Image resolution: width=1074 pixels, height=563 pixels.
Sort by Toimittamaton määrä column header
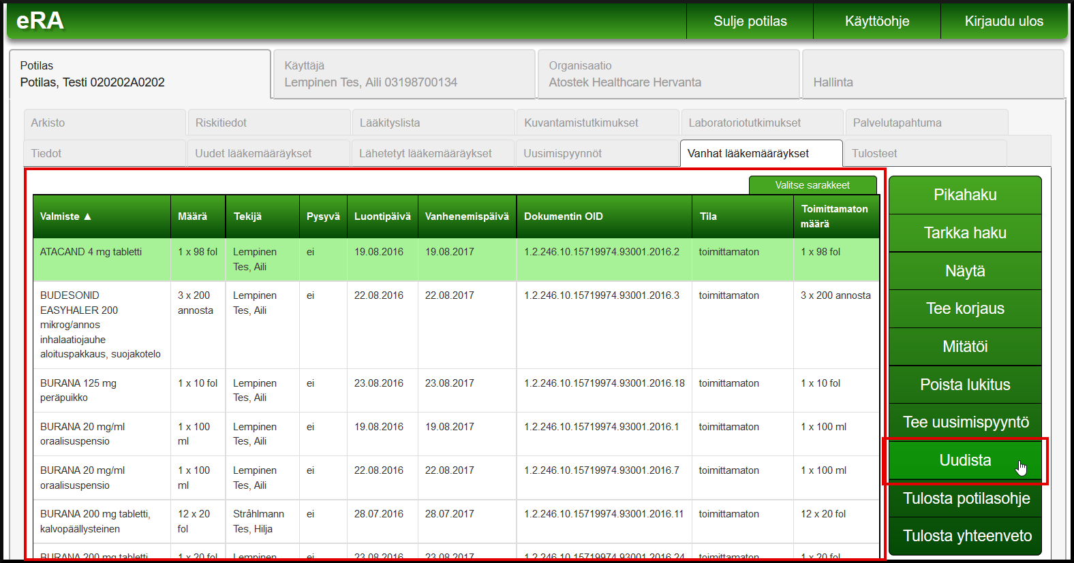tap(836, 216)
